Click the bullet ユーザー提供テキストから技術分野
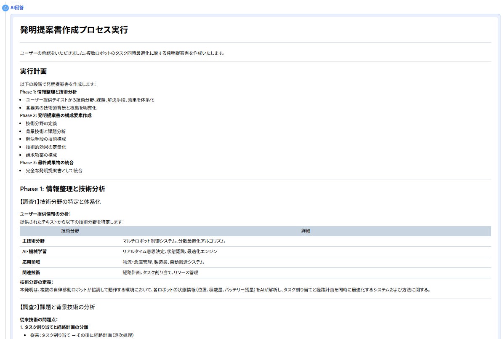503x339 pixels. [x=90, y=100]
